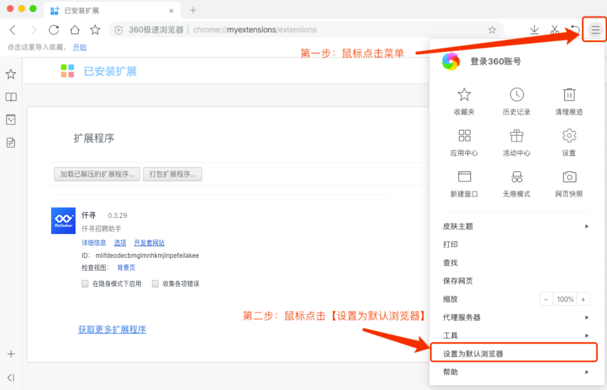
Task: Click 开始 to import favorites
Action: coord(80,47)
